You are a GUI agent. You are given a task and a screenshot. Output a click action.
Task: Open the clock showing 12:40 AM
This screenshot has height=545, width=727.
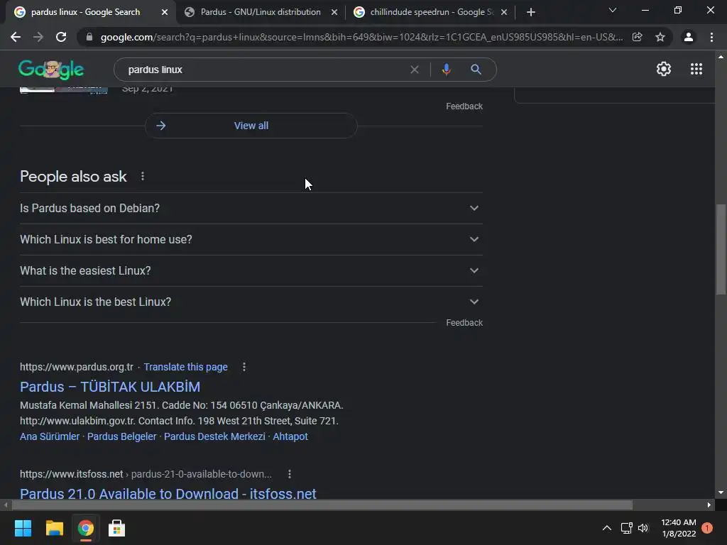(x=678, y=528)
